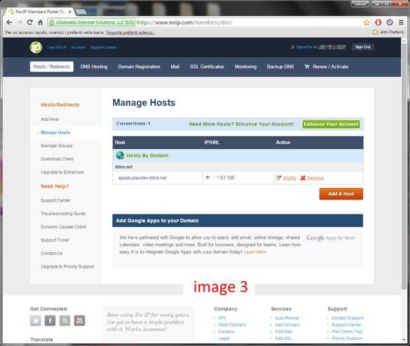Click top bar Support Center link
Screen dimensions: 410x346
[103, 48]
